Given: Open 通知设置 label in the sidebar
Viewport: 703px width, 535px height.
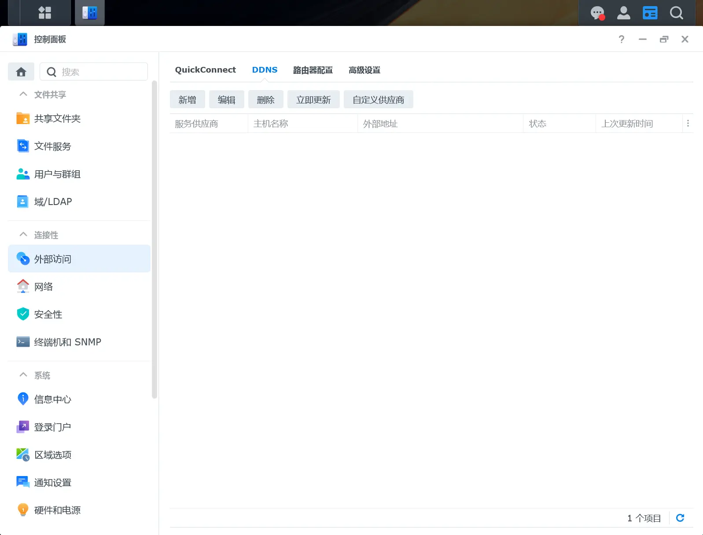Looking at the screenshot, I should [53, 482].
